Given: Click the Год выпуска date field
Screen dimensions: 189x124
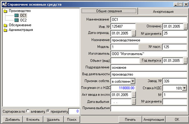Looking at the screenshot, I should 173,61.
